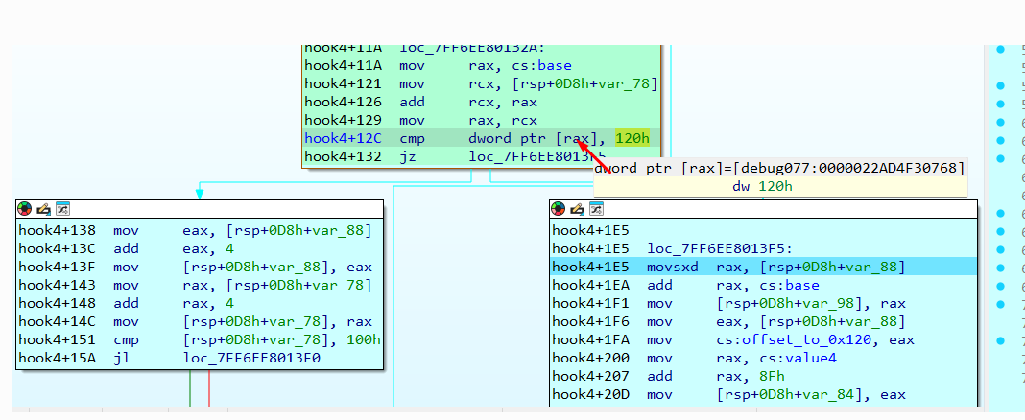
Task: Click the node color icon on the hook4+138 block
Action: [x=24, y=210]
